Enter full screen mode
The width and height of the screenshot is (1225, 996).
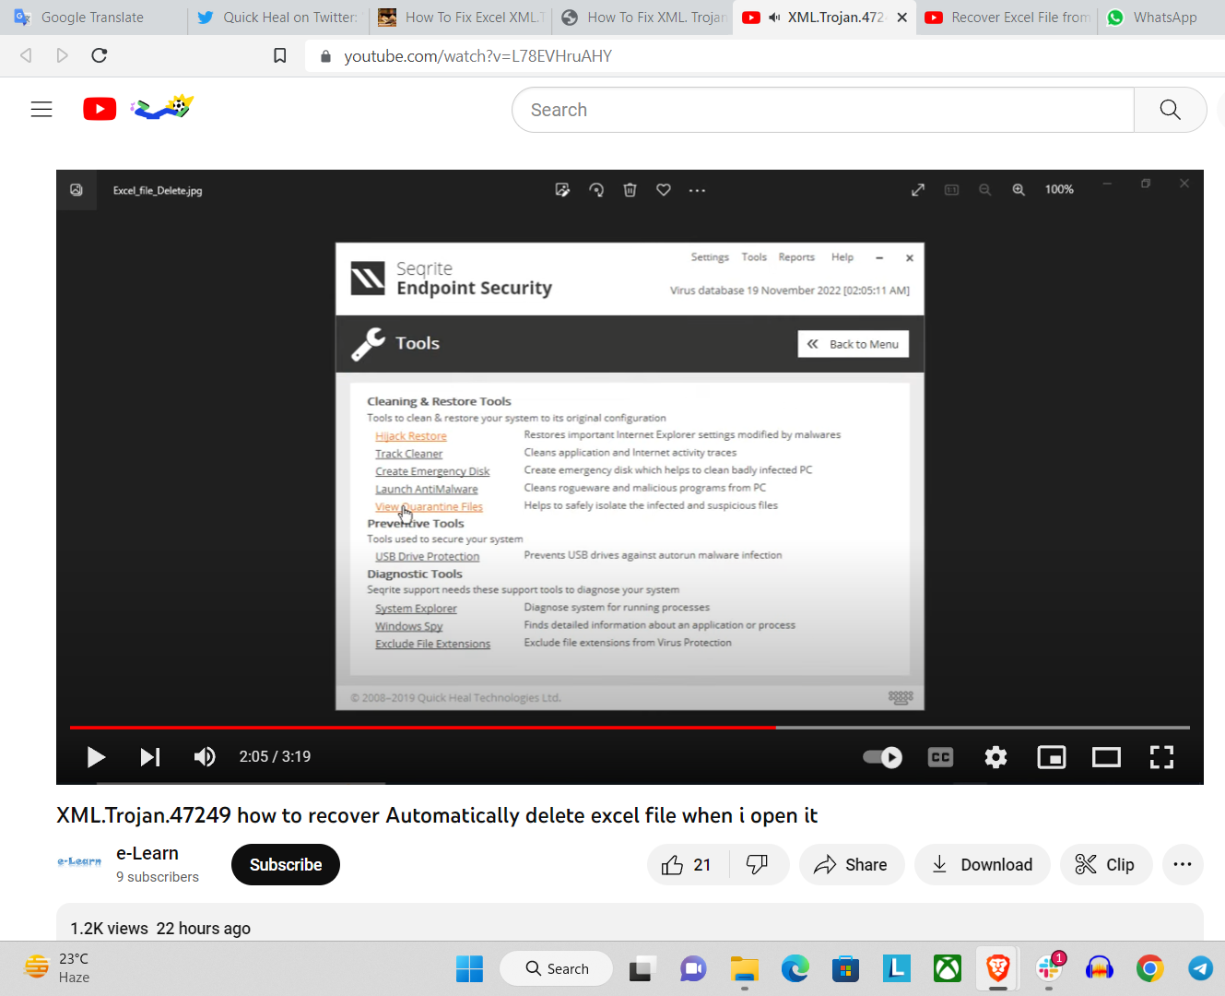(x=1161, y=757)
